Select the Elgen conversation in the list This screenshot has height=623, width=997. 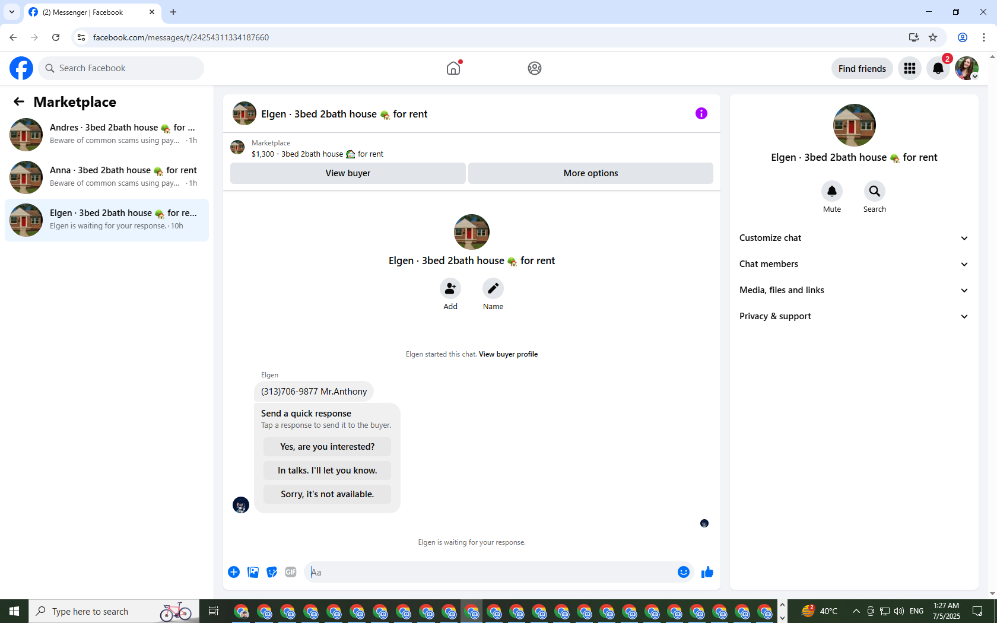[x=107, y=220]
